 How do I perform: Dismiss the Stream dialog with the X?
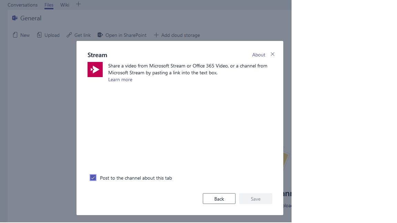click(273, 54)
